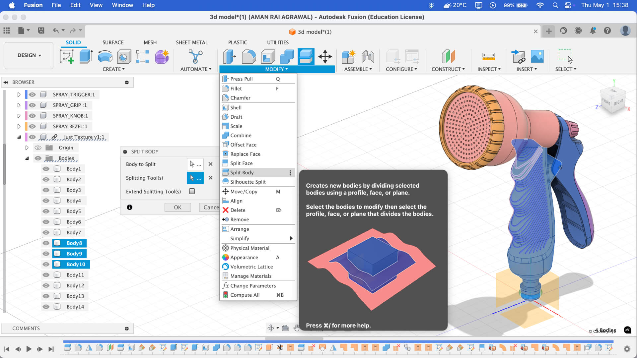Switch to the SHEET METAL tab

192,42
